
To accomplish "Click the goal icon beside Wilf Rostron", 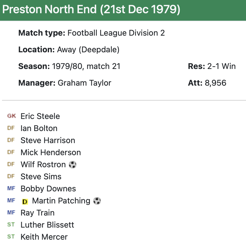I will [x=73, y=165].
